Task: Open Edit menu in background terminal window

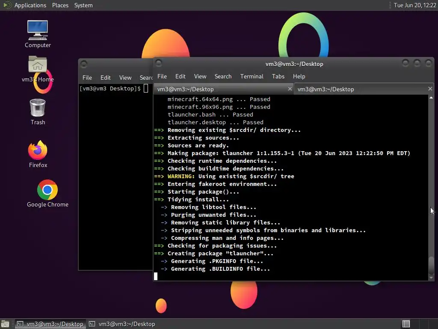Action: tap(105, 78)
